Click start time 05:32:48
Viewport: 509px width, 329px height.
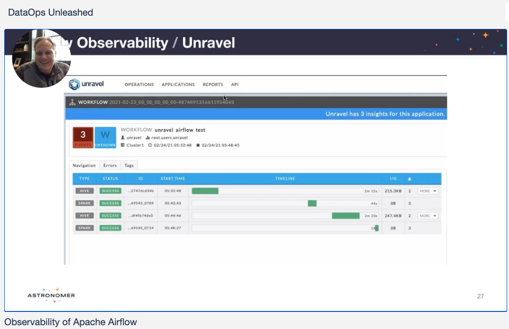[x=173, y=191]
